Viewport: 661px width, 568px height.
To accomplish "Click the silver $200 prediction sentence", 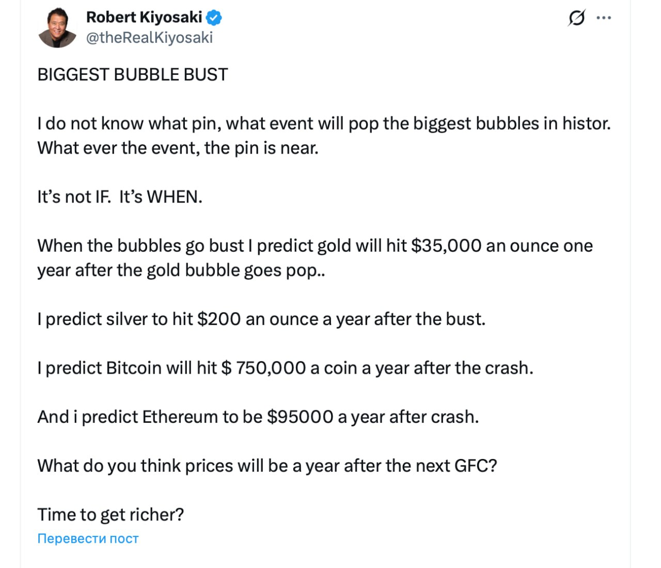I will [261, 319].
